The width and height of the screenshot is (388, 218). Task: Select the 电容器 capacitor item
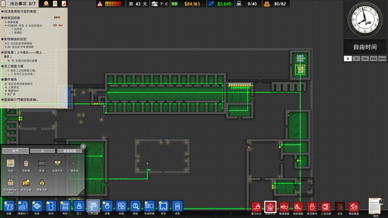[26, 165]
